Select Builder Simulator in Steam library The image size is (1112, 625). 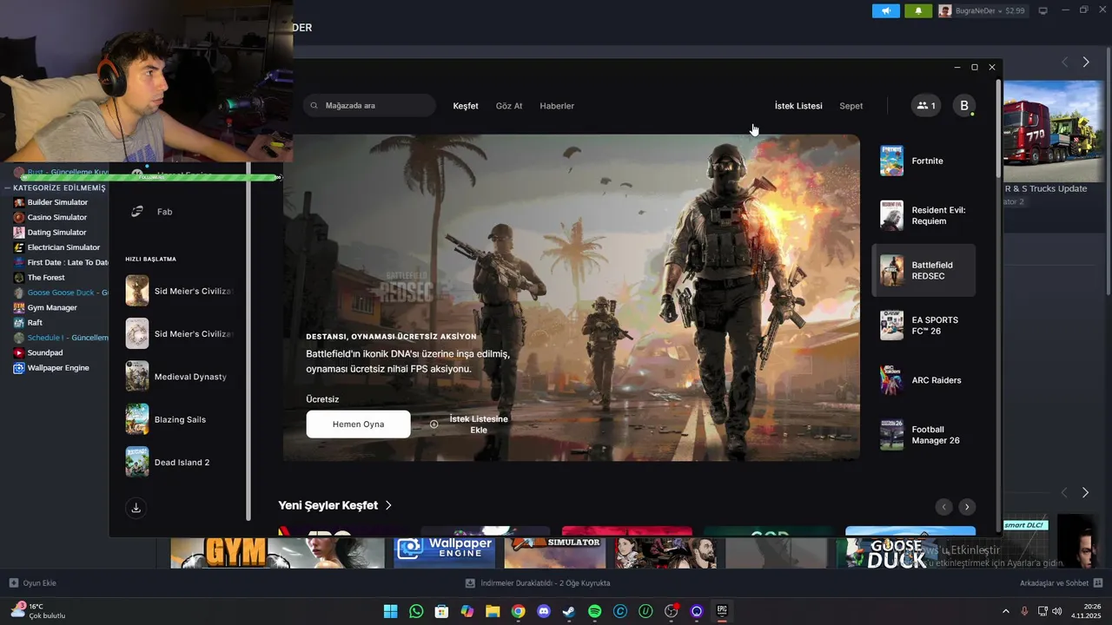57,202
